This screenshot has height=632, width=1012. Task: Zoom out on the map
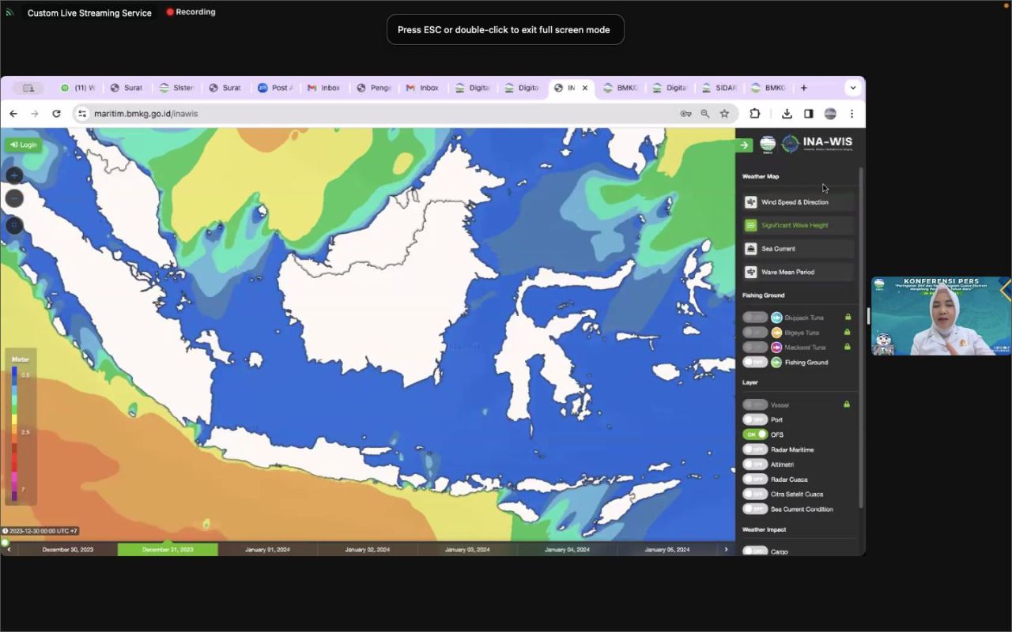click(14, 198)
